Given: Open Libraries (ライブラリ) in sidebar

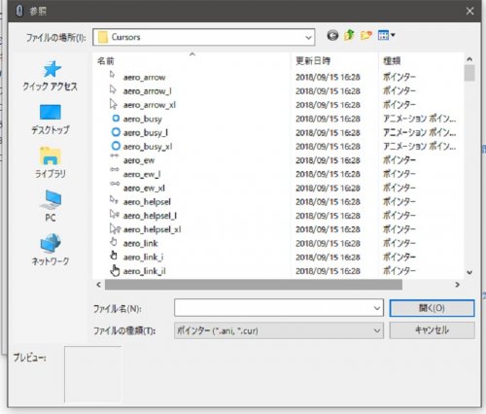Looking at the screenshot, I should [51, 162].
